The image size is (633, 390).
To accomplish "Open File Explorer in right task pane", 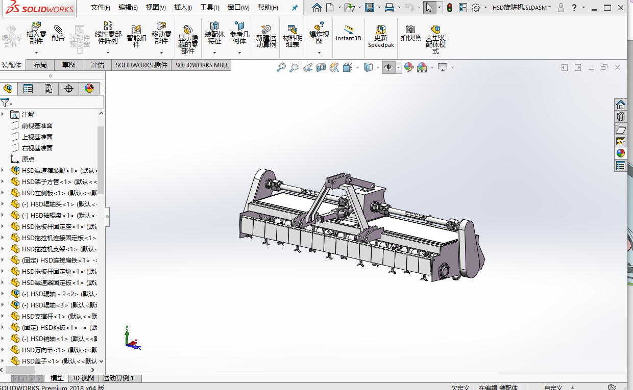I will point(621,129).
